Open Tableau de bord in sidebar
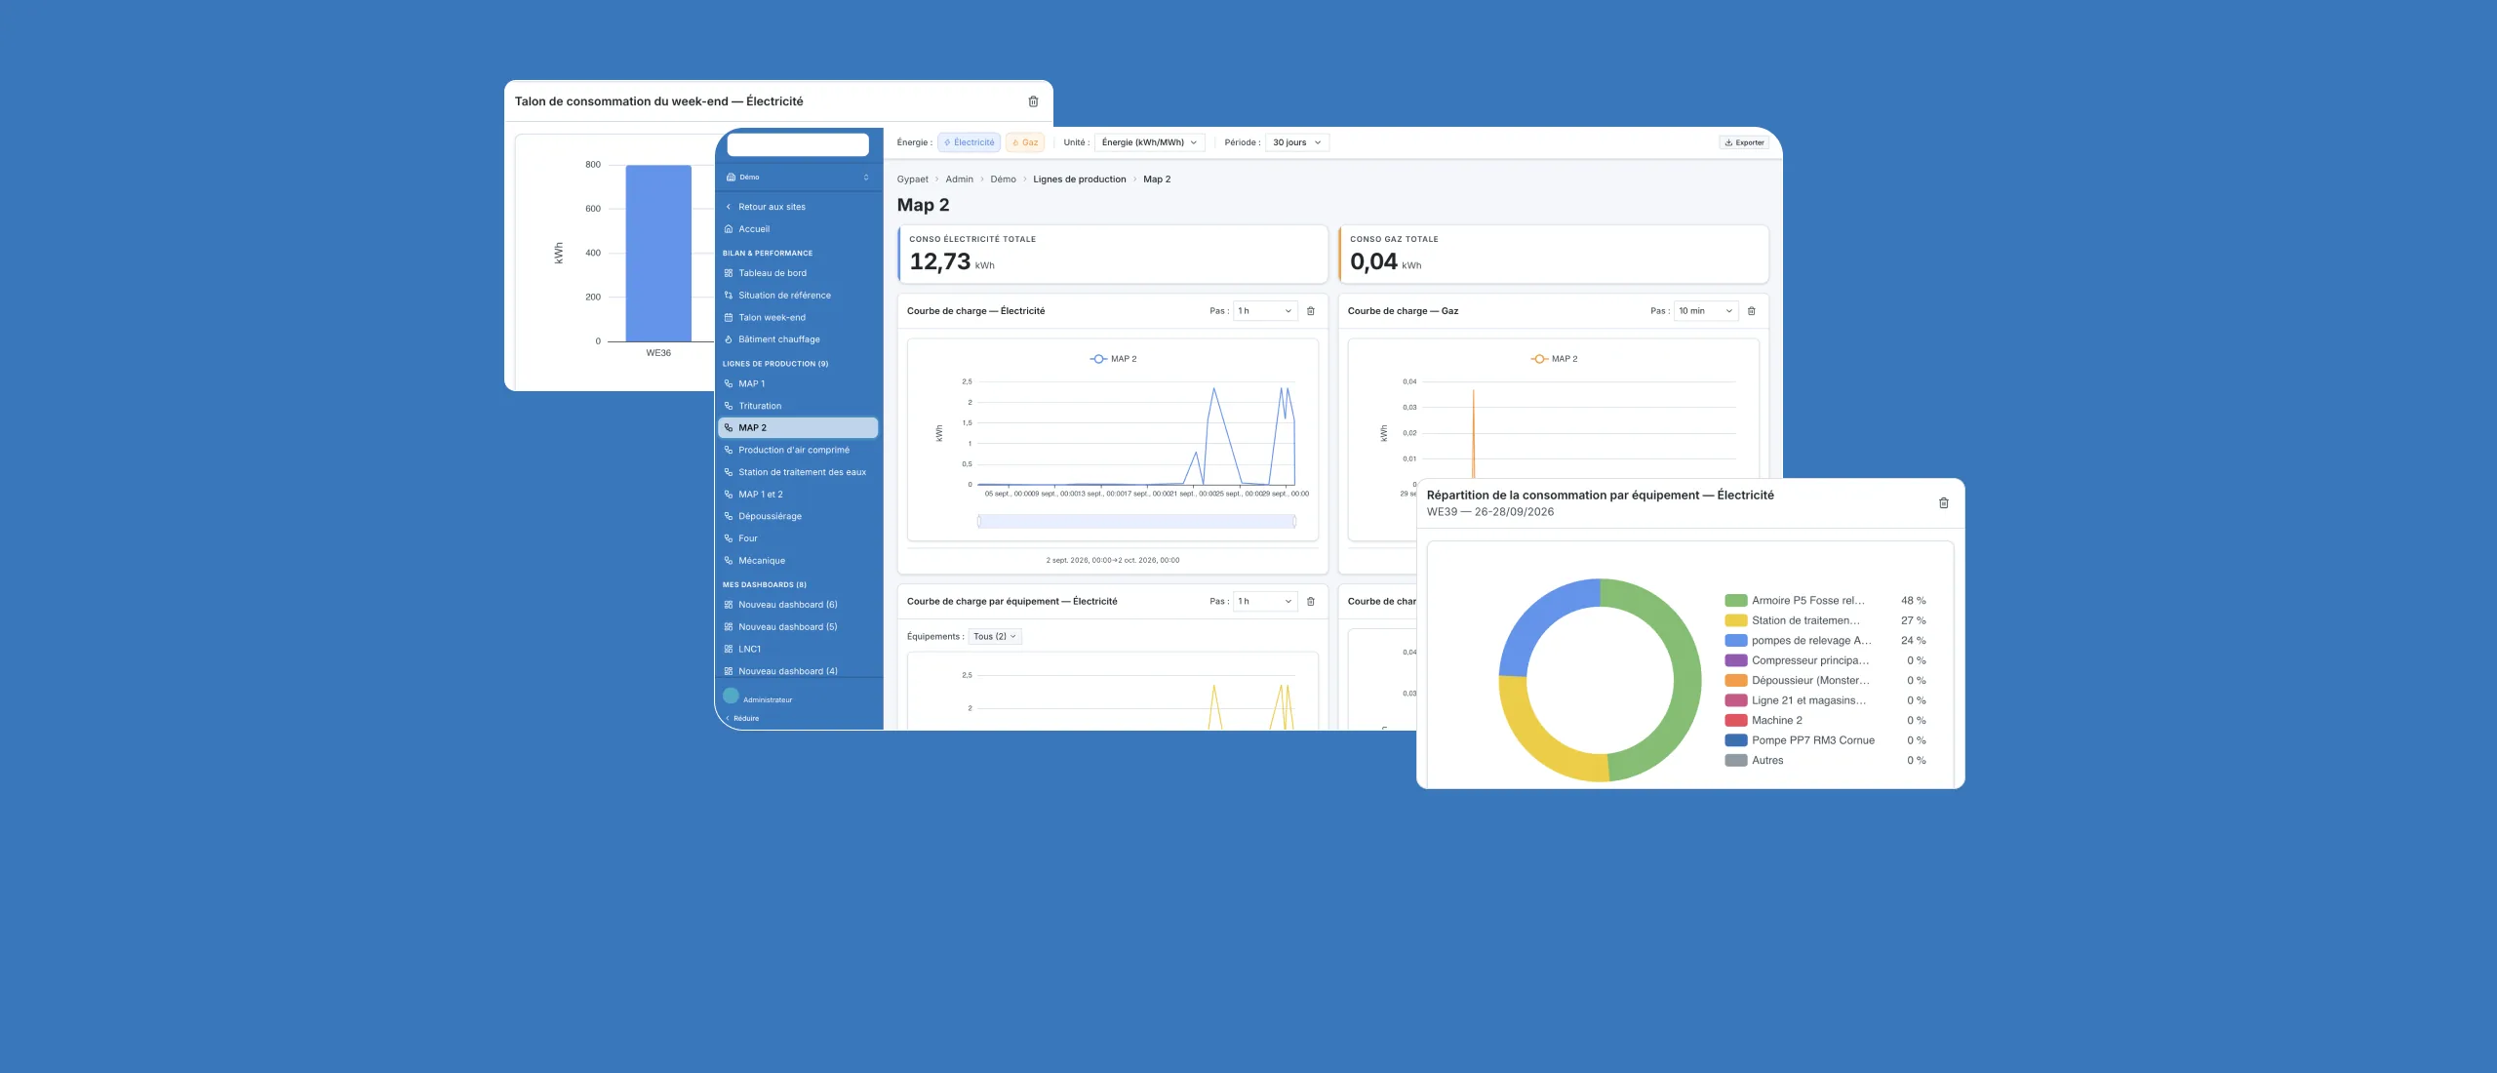2497x1073 pixels. (798, 273)
